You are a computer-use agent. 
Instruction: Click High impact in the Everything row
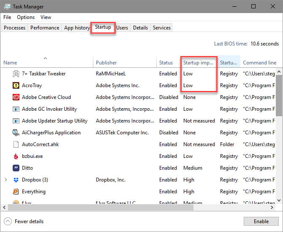[189, 192]
